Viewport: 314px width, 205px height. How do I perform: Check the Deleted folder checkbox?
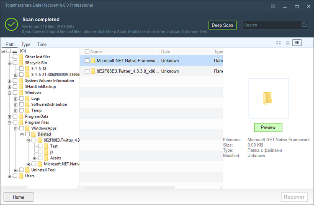pyautogui.click(x=28, y=134)
